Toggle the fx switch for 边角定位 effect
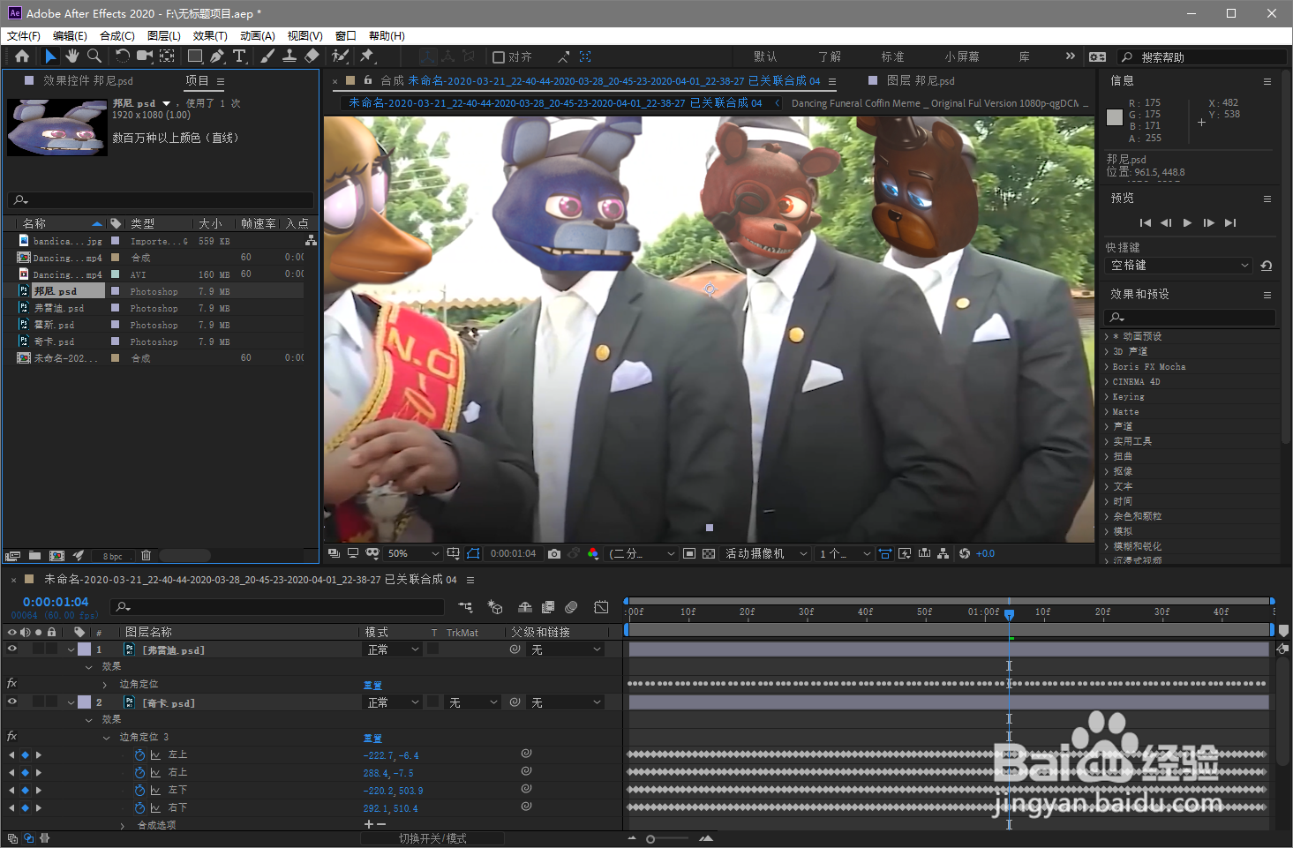The height and width of the screenshot is (848, 1293). [x=12, y=683]
